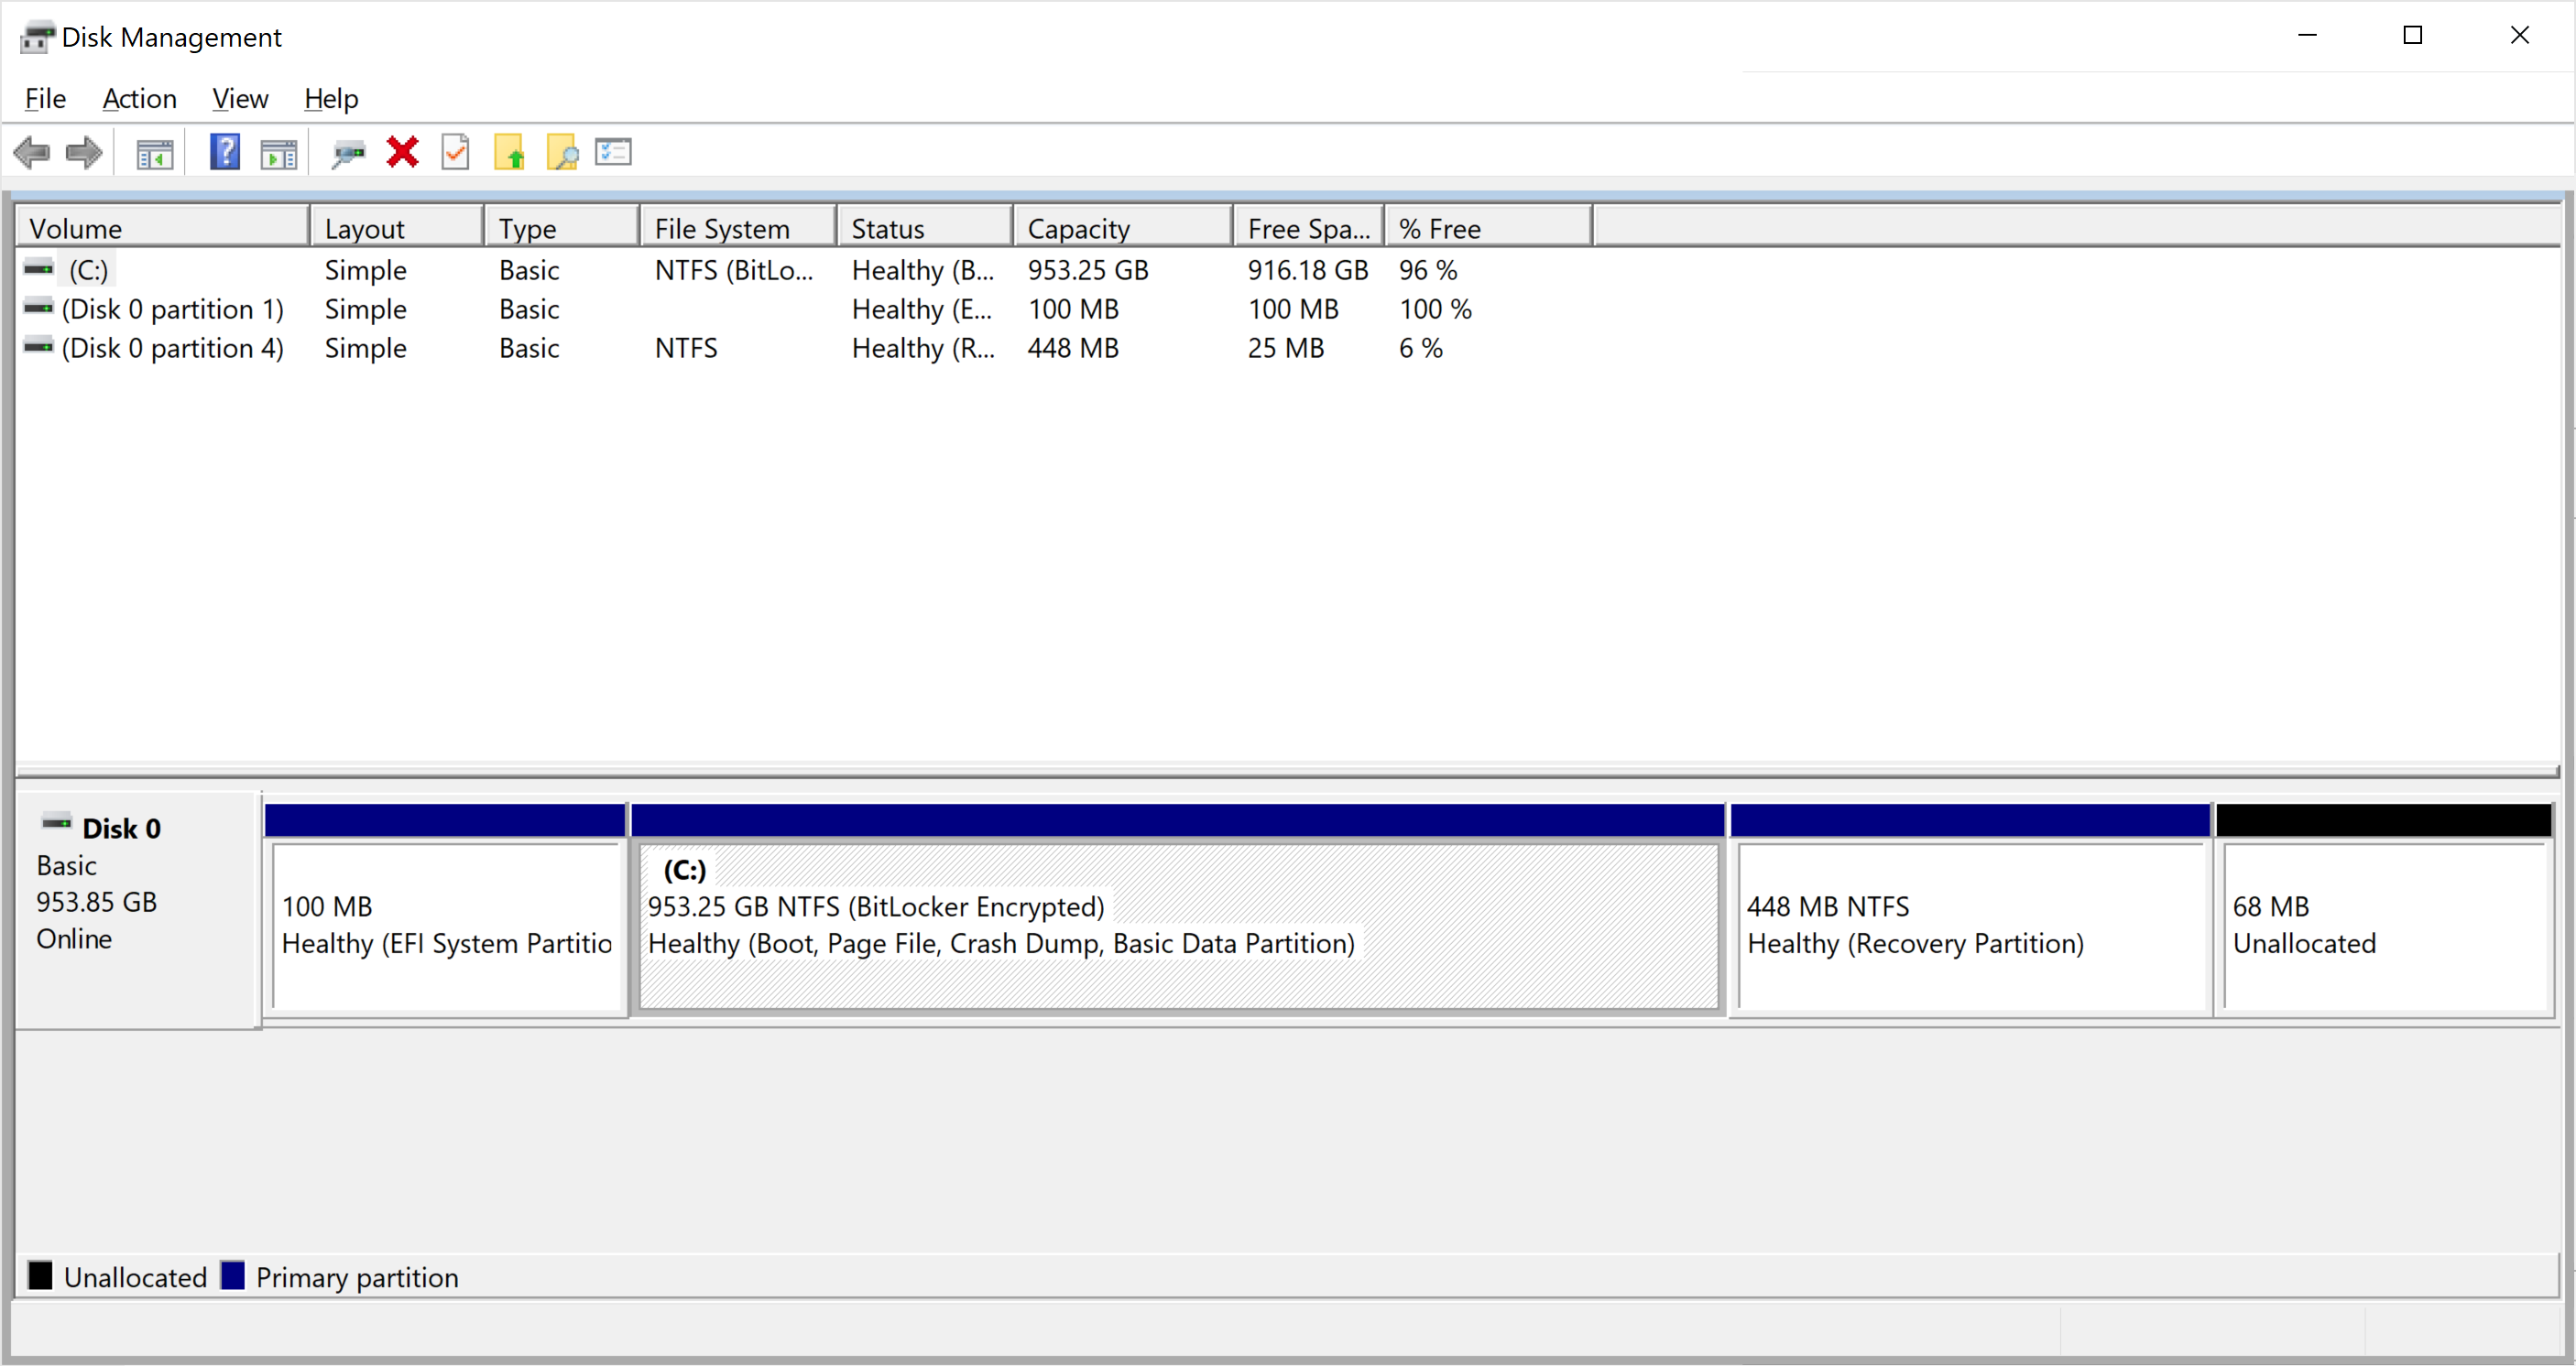2576x1366 pixels.
Task: Click the Forward arrow toolbar icon
Action: tap(84, 154)
